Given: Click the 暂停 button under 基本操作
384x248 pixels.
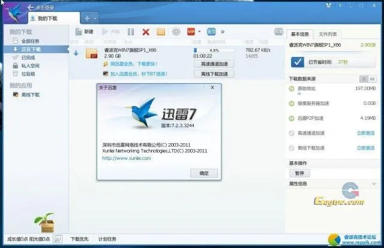Looking at the screenshot, I should click(299, 173).
